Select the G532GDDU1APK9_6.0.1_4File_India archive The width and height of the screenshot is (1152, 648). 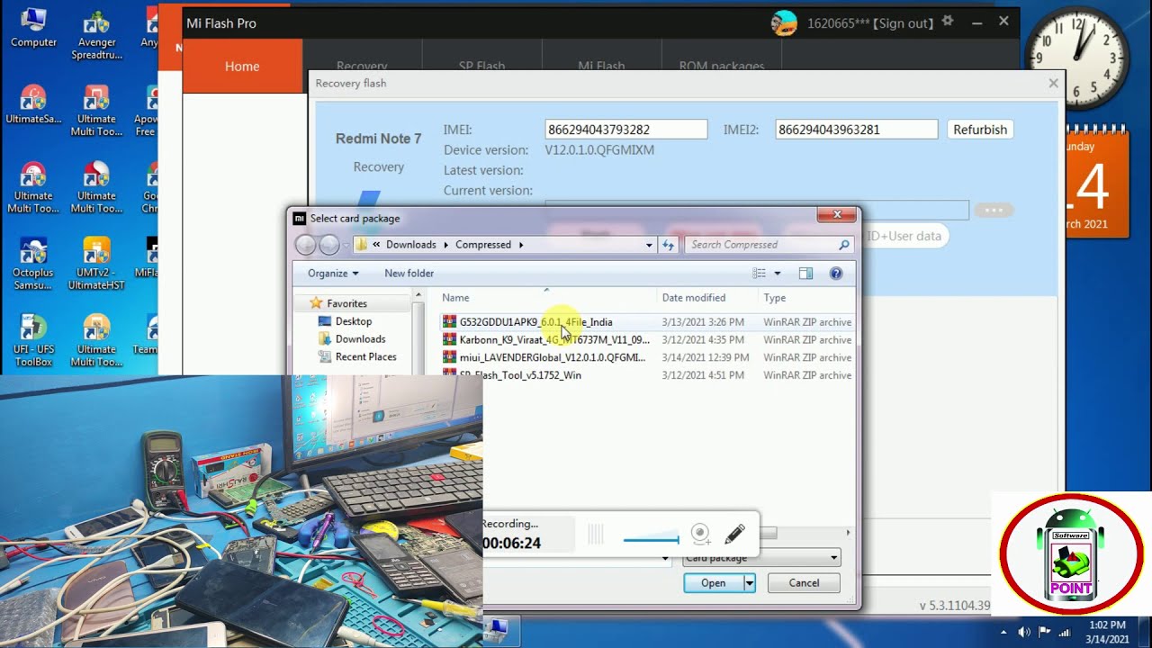(x=645, y=322)
